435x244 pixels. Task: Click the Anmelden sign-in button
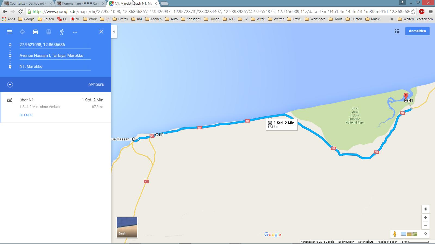tap(417, 31)
